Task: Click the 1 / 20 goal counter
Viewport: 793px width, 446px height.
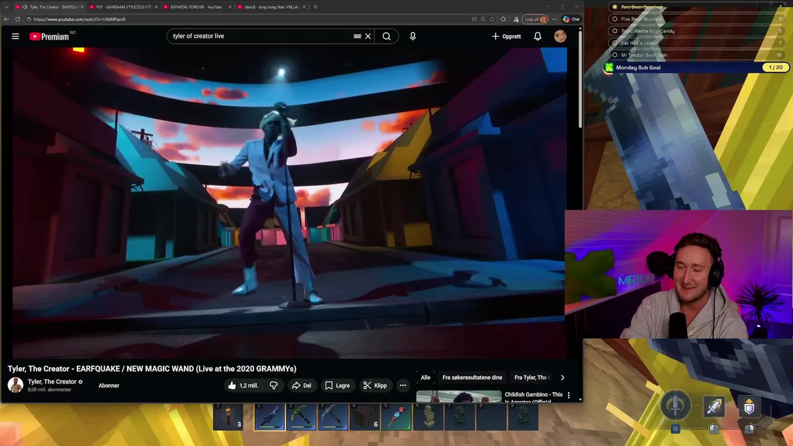Action: (x=776, y=68)
